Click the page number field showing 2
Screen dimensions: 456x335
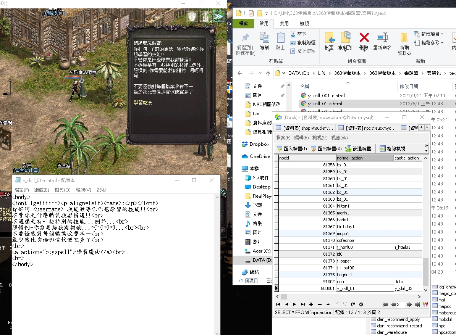[x=401, y=304]
